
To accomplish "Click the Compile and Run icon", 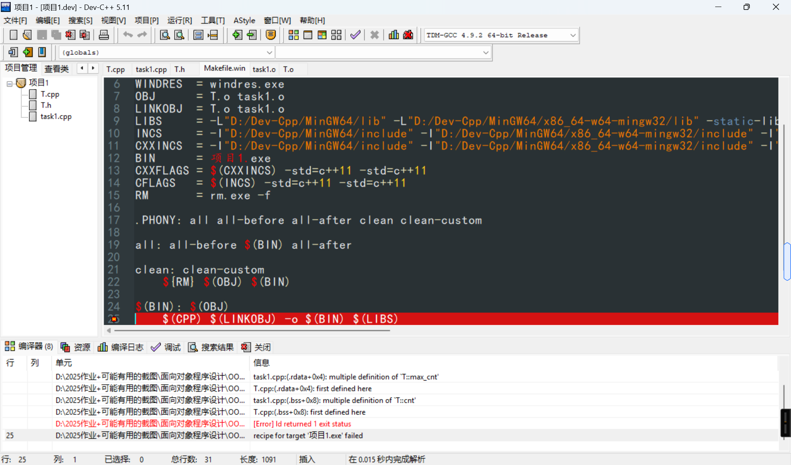I will (322, 35).
